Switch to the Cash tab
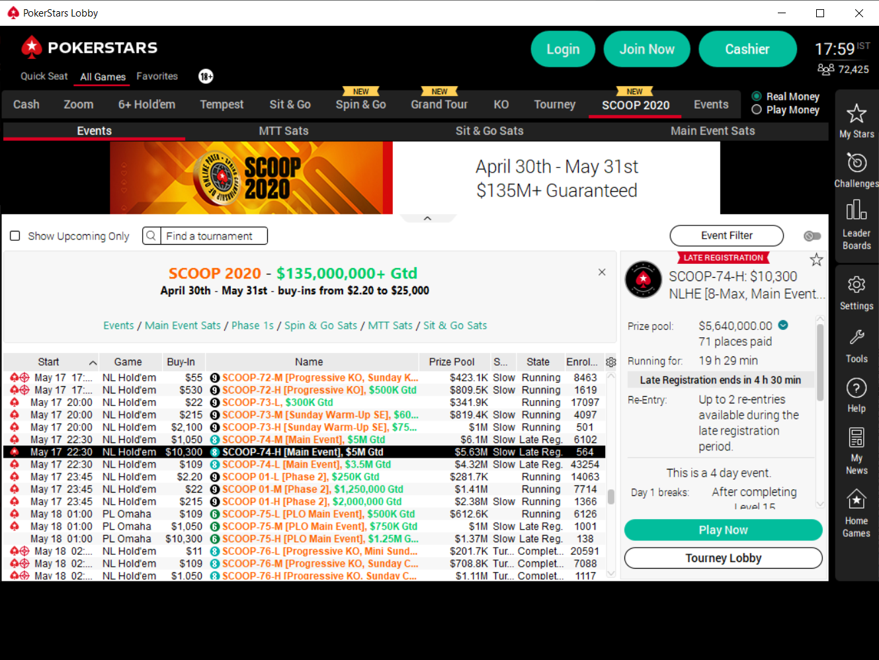 point(26,104)
